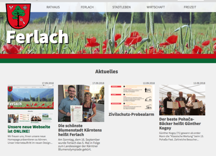Click the 17.09.2018 date above Blumenstadt article

point(98,83)
